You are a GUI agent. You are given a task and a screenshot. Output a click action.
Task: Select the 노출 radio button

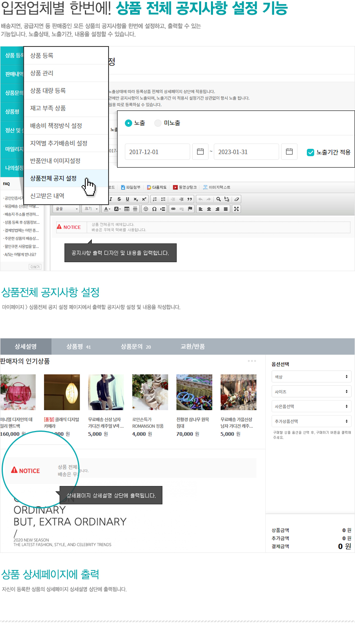129,123
